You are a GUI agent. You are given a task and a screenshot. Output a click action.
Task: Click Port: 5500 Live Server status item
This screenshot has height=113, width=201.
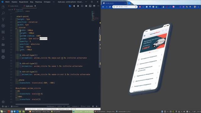[85, 106]
